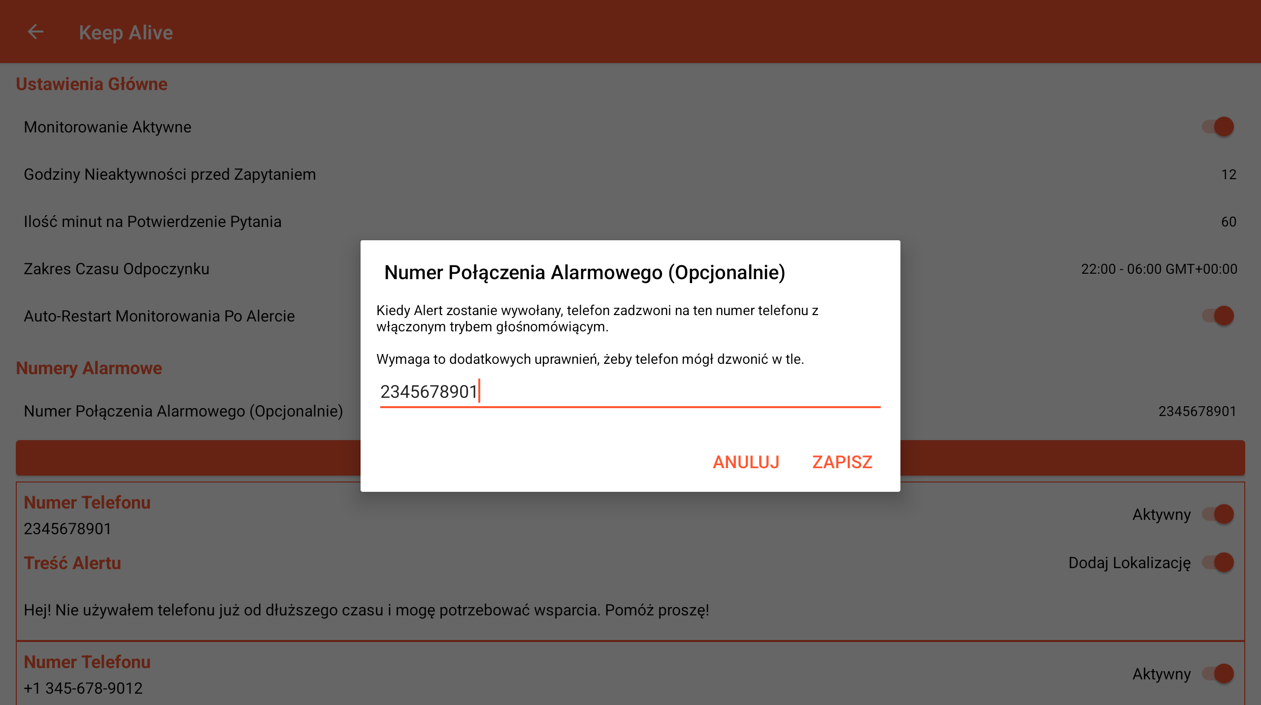This screenshot has width=1261, height=705.
Task: Toggle Aktywny switch for +1 345-678-9012
Action: click(1218, 674)
